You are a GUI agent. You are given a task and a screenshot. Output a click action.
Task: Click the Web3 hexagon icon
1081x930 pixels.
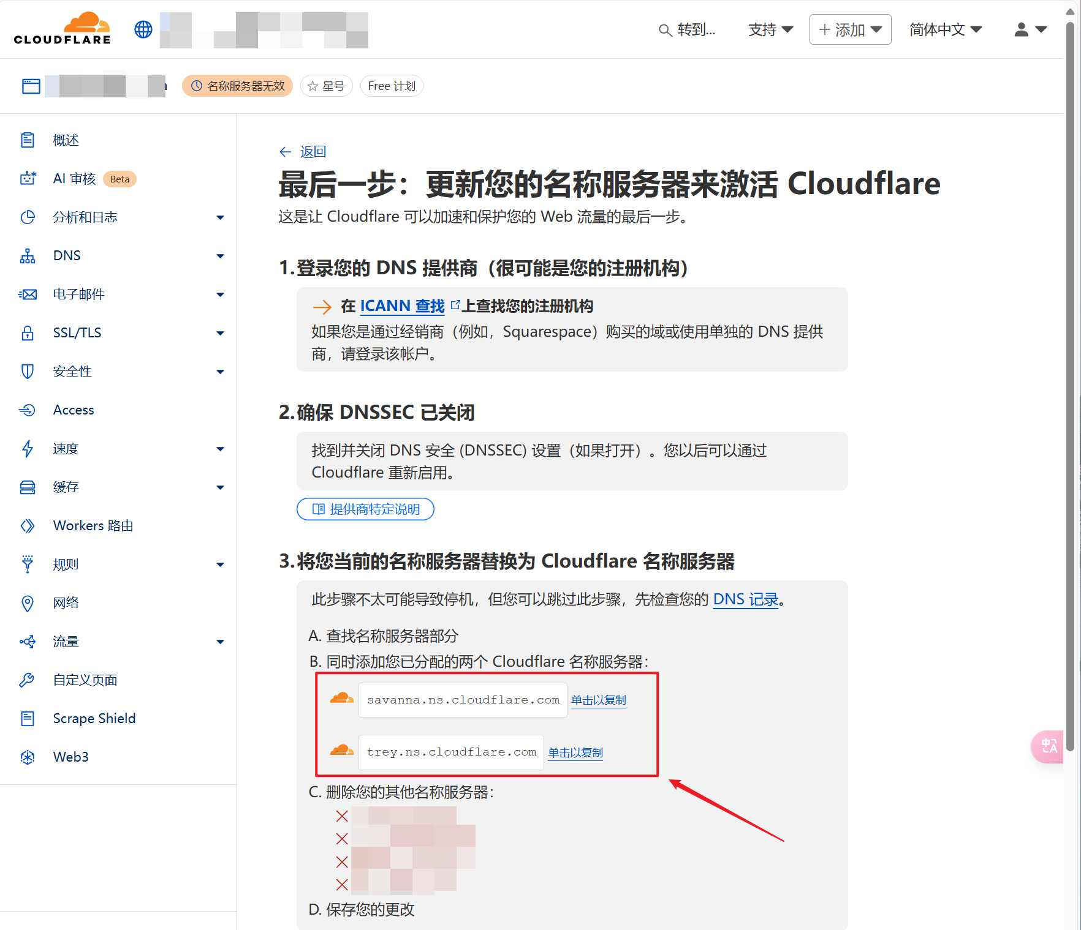point(28,757)
